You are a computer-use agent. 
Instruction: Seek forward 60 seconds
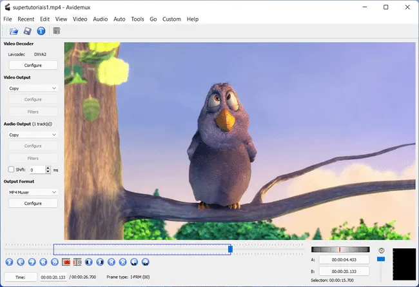pos(146,262)
